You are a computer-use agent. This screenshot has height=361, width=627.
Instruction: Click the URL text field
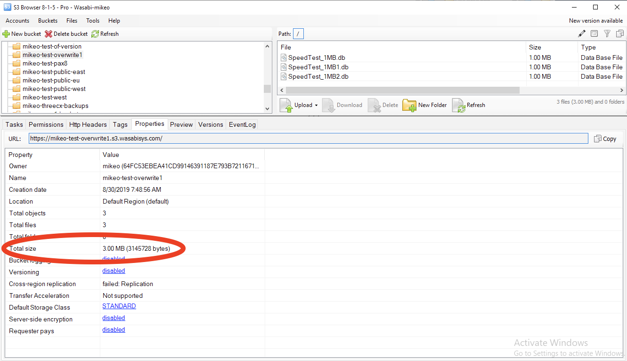(308, 139)
